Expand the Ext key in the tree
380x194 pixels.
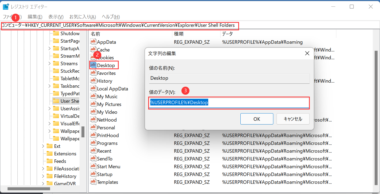43,146
